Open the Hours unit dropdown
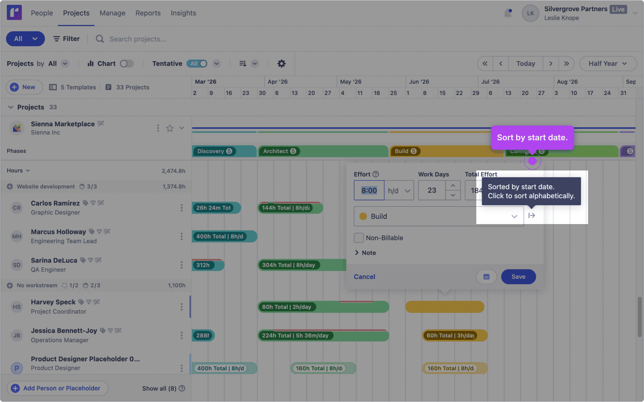The width and height of the screenshot is (644, 402). pos(18,170)
